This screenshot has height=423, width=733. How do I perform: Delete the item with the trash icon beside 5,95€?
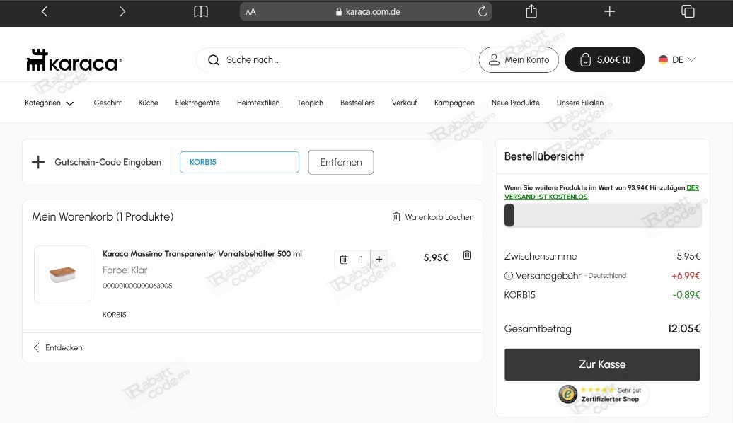pyautogui.click(x=466, y=255)
